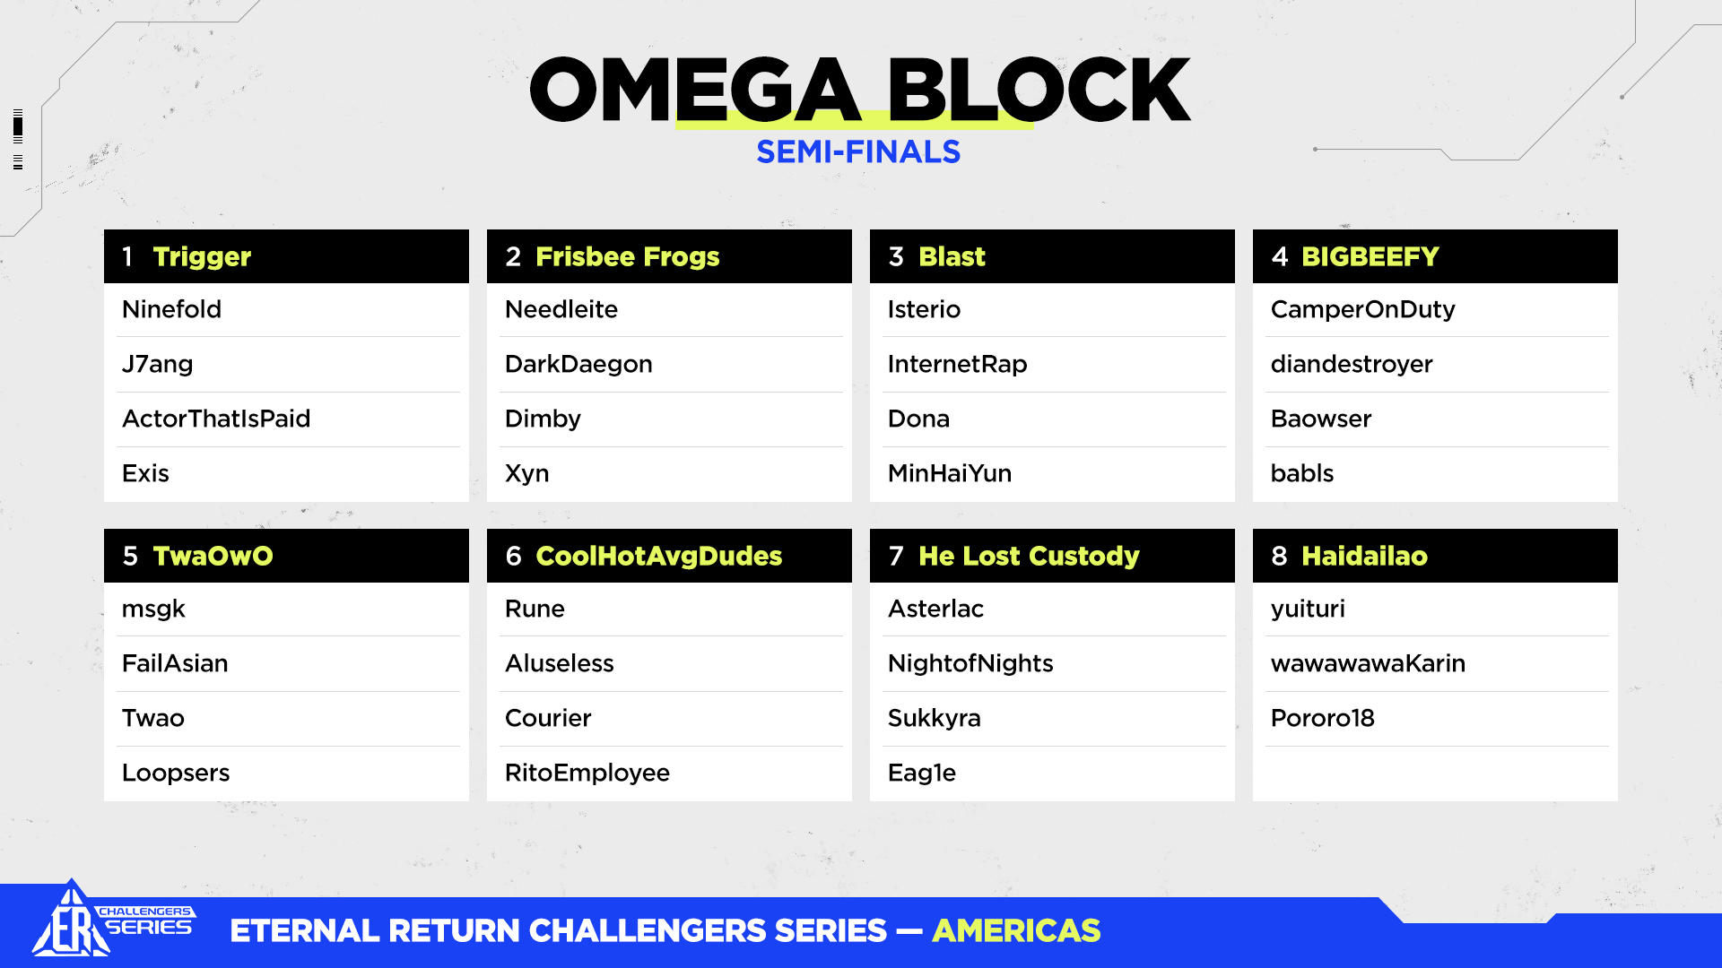Open the Blast team header
Image resolution: width=1722 pixels, height=968 pixels.
(x=1052, y=256)
